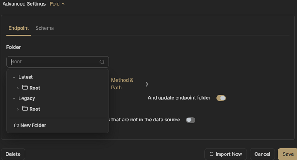The width and height of the screenshot is (297, 160).
Task: Select the Endpoint tab
Action: [x=19, y=28]
